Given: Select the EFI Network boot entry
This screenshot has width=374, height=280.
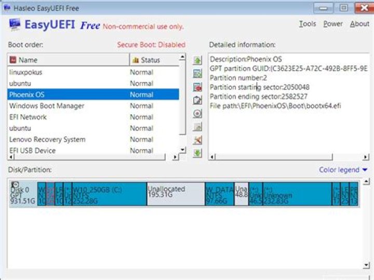Looking at the screenshot, I should 94,117.
